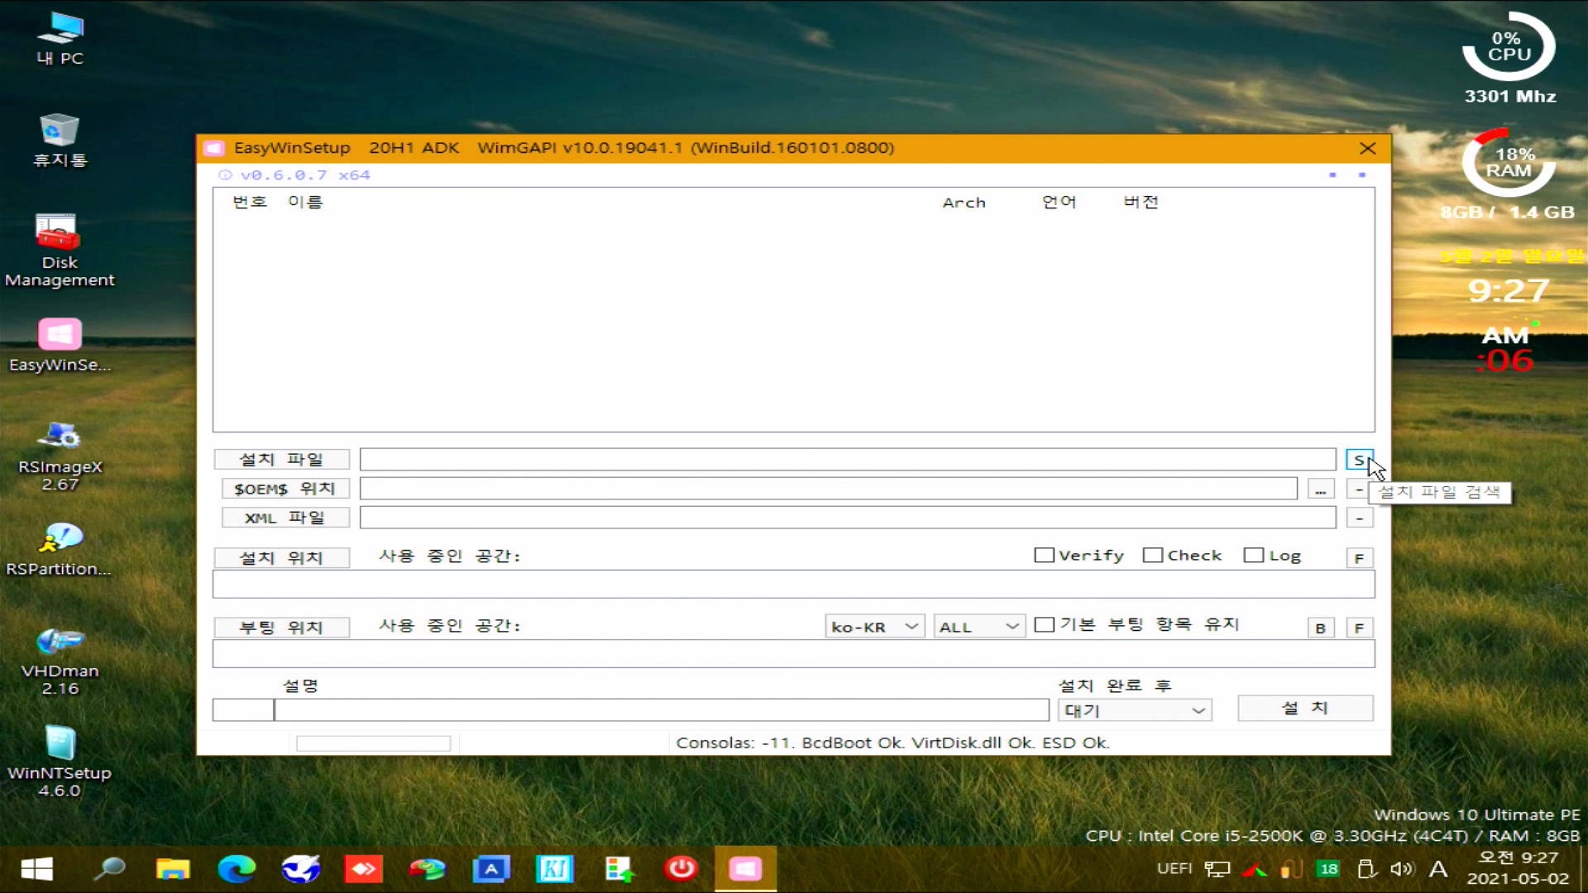Click the USB safely-remove tray icon
1588x893 pixels.
pyautogui.click(x=1366, y=869)
